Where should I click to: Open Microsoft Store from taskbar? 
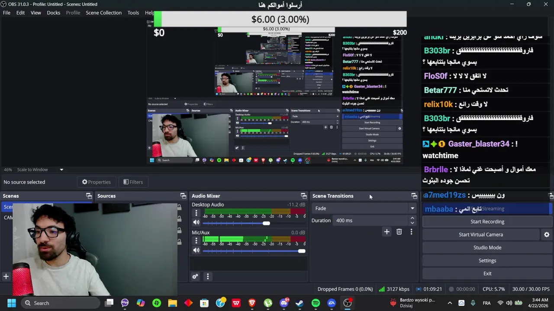pyautogui.click(x=204, y=303)
